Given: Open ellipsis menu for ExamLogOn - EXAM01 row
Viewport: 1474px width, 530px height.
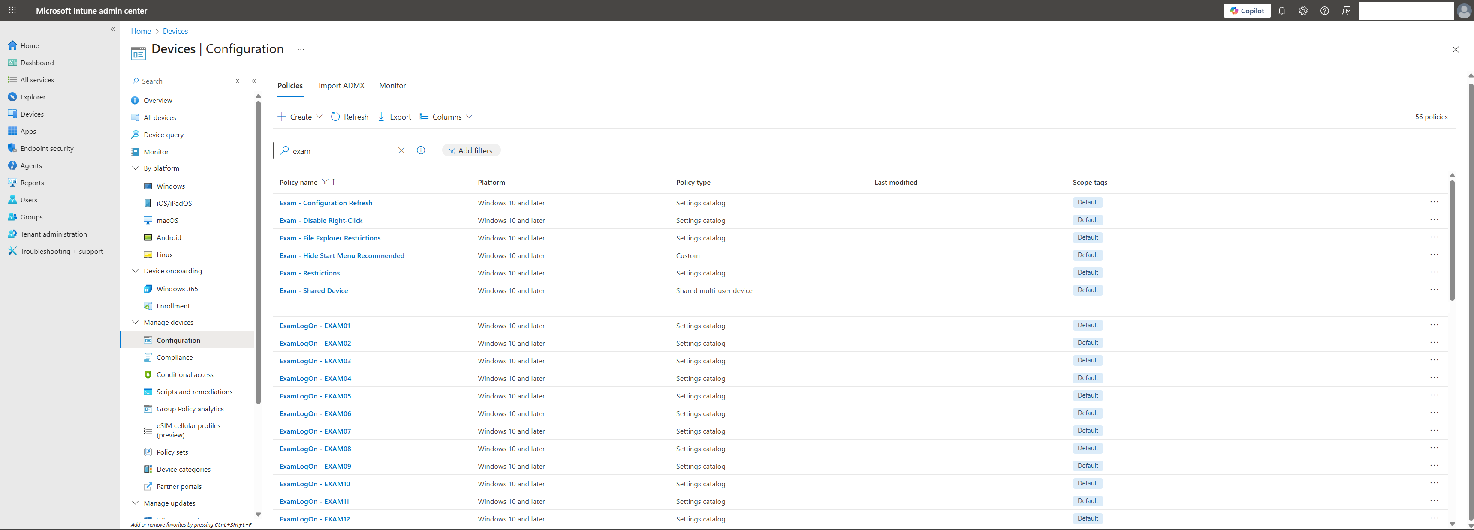Looking at the screenshot, I should point(1434,325).
